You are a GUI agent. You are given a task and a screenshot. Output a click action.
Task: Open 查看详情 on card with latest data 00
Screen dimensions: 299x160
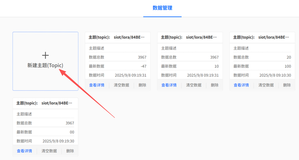pos(24,151)
